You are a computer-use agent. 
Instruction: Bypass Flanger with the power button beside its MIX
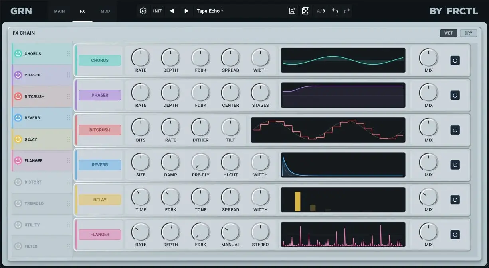[455, 235]
